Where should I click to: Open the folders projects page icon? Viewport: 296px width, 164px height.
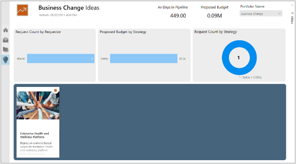tap(6, 50)
